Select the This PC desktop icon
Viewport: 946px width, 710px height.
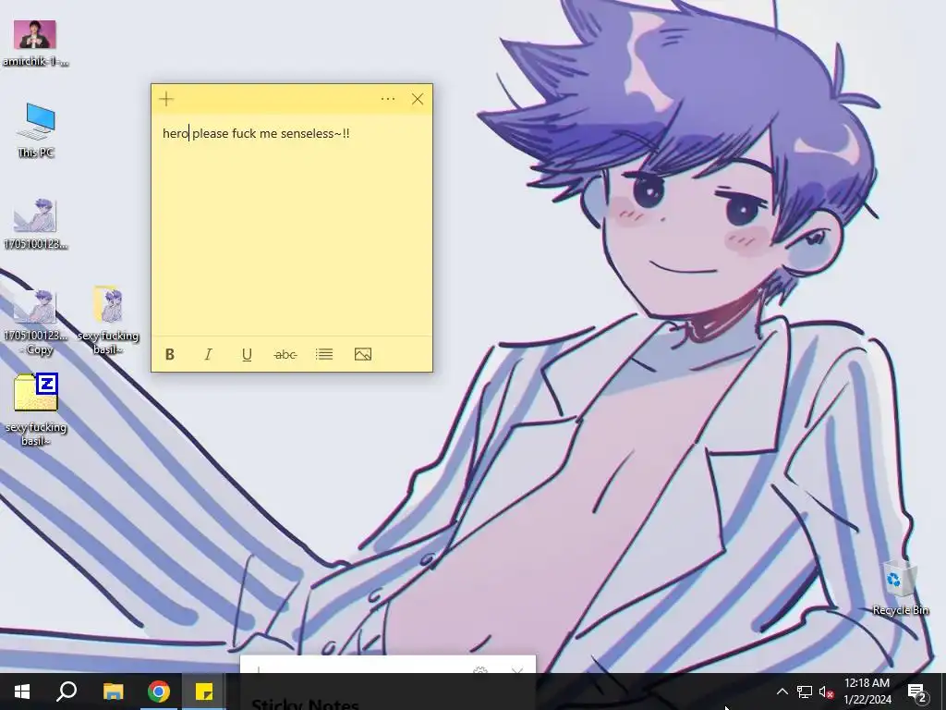[36, 129]
